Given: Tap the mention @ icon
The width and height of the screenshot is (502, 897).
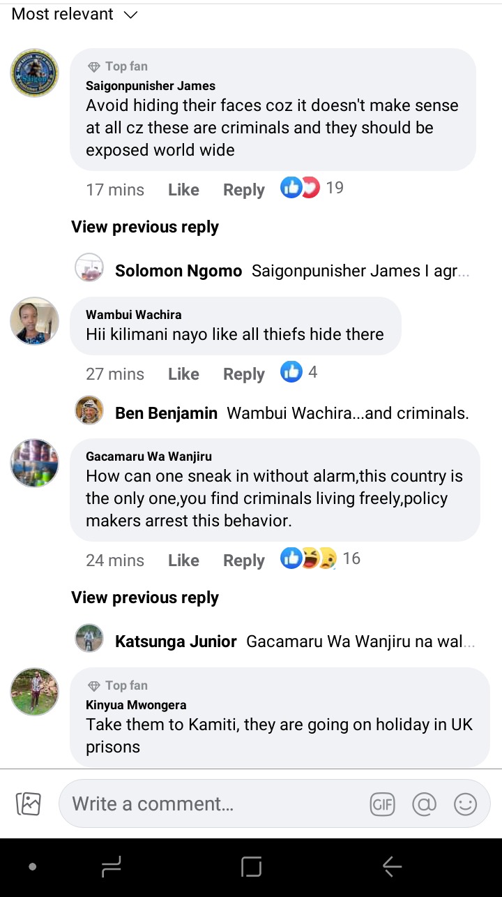Looking at the screenshot, I should (423, 804).
